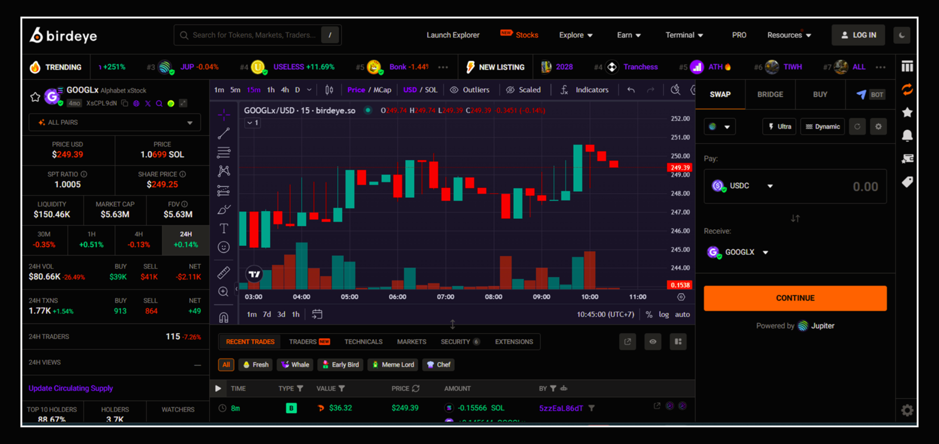Open the Indicators menu

click(585, 90)
